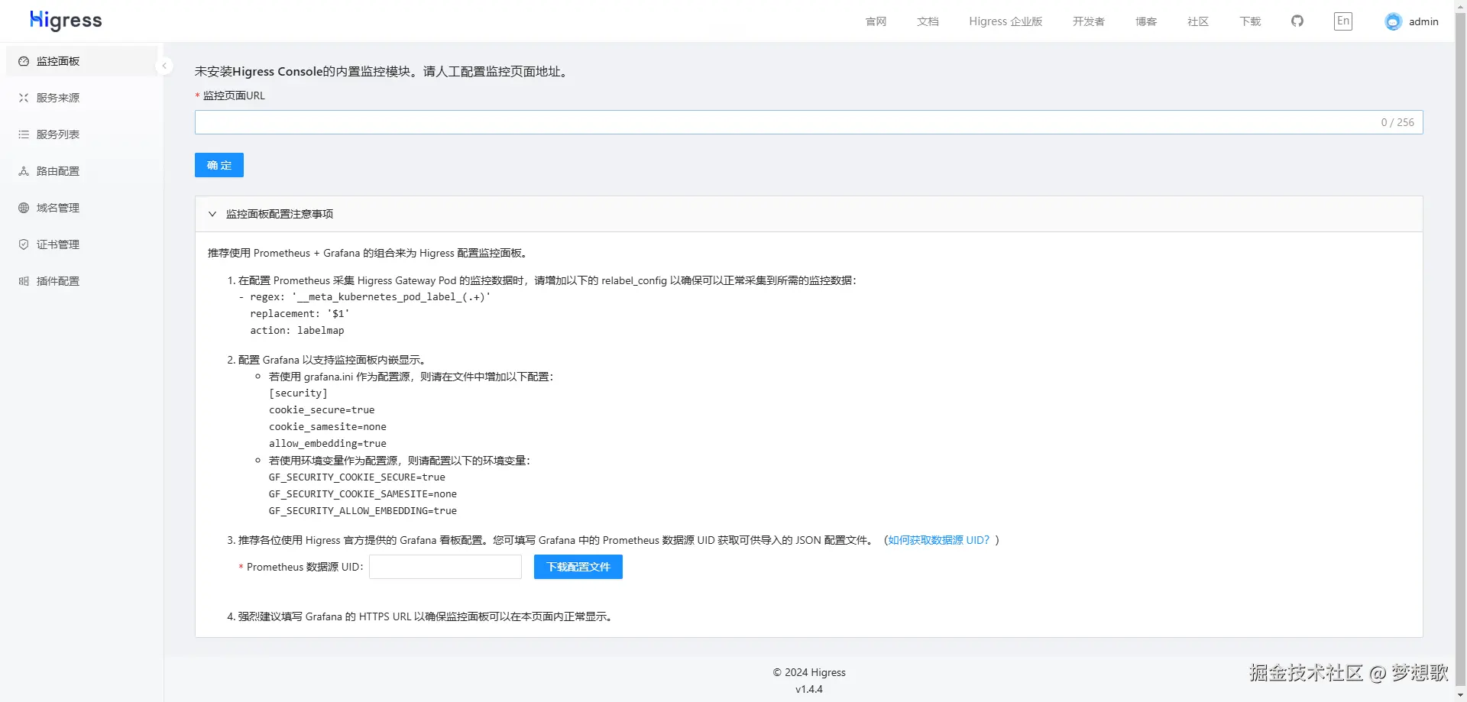Viewport: 1467px width, 702px height.
Task: Focus the 监控页面URL input field
Action: [808, 122]
